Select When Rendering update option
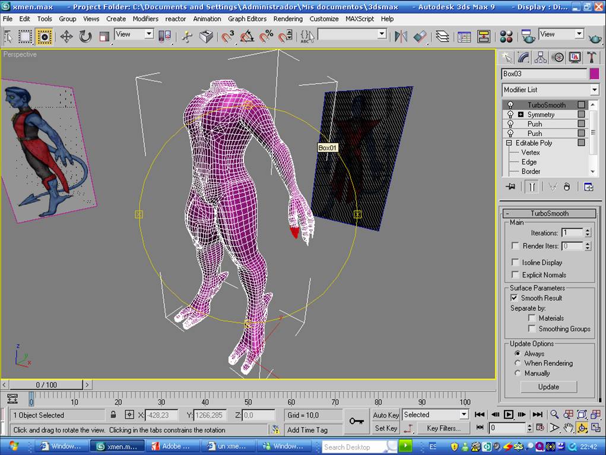Viewport: 606px width, 455px height. point(518,363)
